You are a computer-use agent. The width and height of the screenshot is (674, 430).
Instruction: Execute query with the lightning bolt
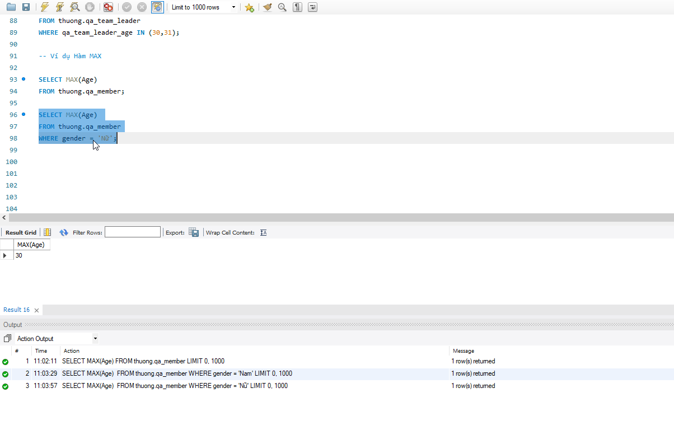pos(45,7)
